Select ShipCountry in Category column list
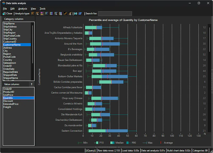The width and height of the screenshot is (213, 153). (17, 39)
